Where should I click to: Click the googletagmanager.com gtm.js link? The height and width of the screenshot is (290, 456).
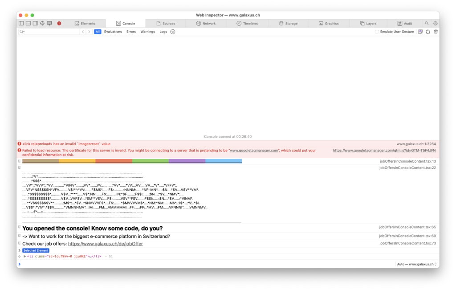pos(384,150)
